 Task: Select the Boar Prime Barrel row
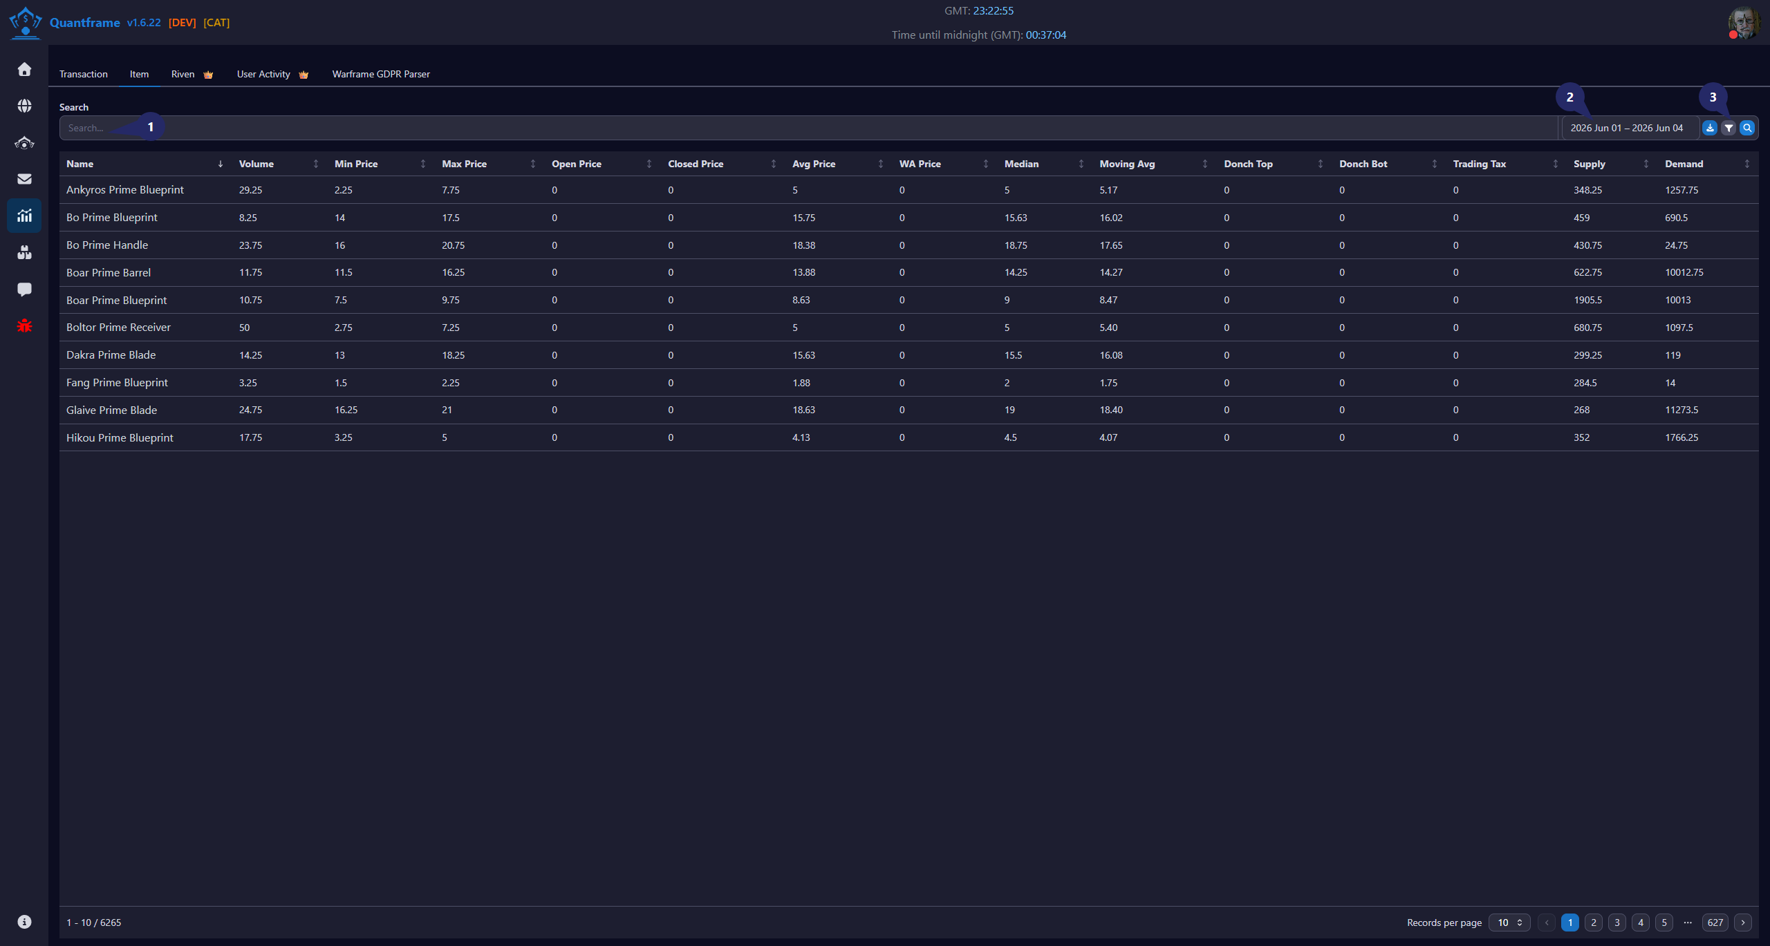coord(909,272)
